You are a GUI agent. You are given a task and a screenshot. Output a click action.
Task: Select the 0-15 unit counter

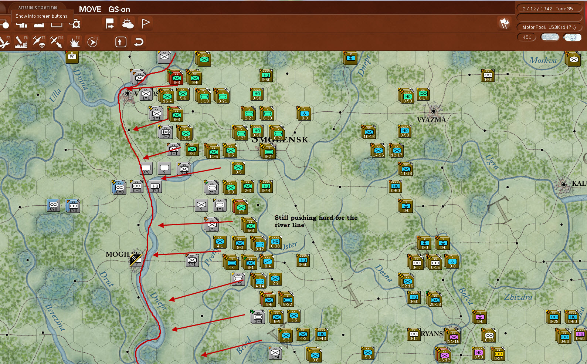click(435, 263)
